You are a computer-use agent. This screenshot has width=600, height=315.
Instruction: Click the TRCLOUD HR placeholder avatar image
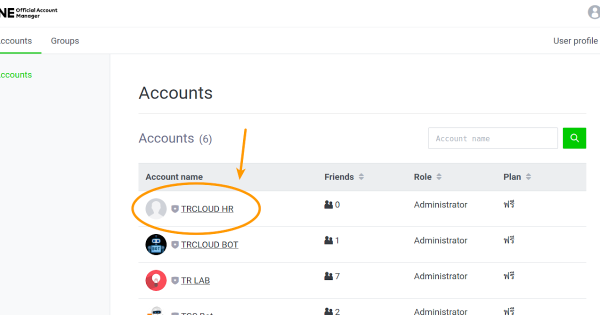(156, 208)
